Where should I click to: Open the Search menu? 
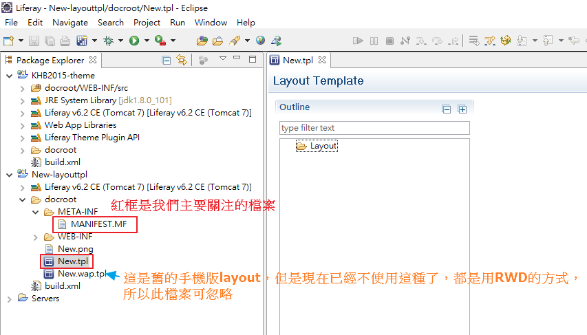tap(111, 23)
